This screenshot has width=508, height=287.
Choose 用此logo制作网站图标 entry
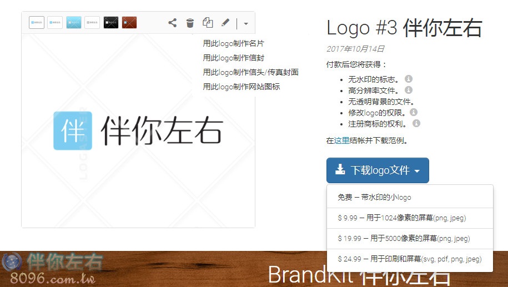242,87
